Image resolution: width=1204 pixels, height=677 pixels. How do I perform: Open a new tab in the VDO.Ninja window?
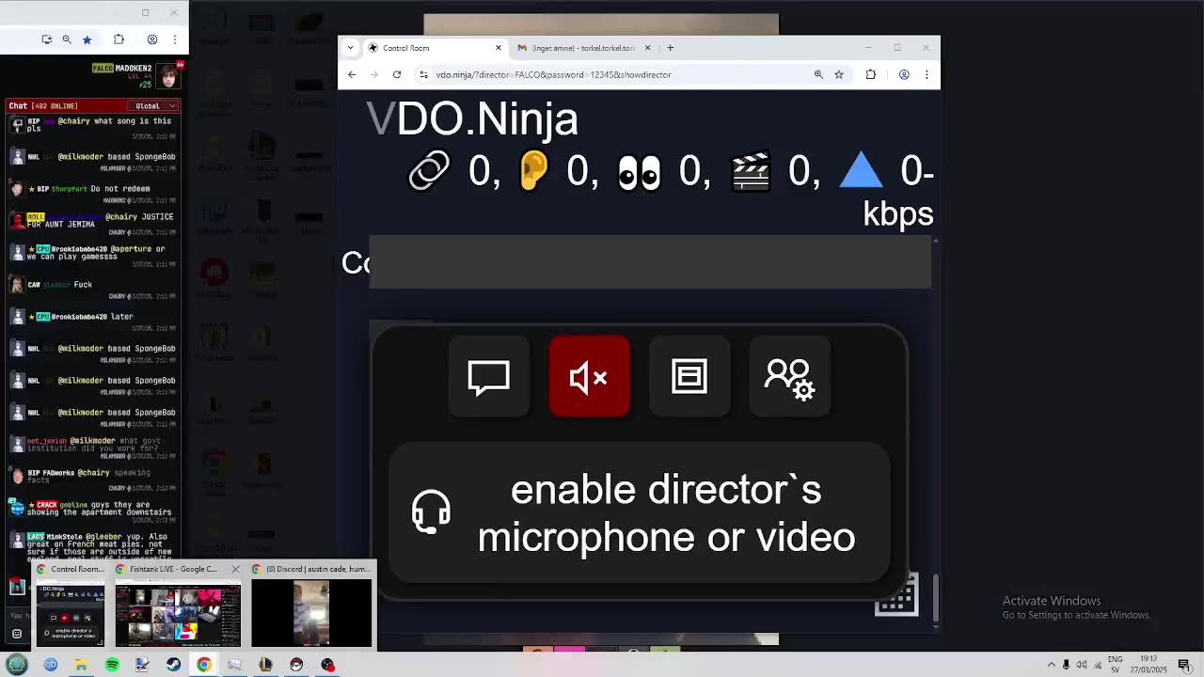point(670,48)
